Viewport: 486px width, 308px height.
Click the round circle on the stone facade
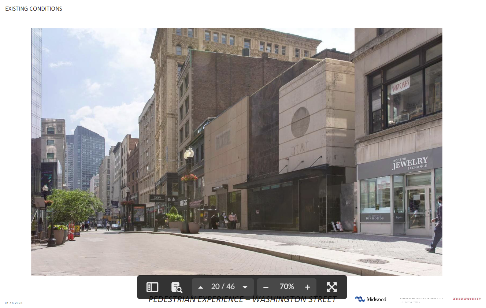click(300, 122)
